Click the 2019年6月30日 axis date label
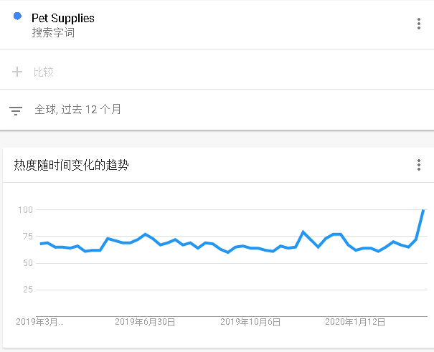This screenshot has height=352, width=434. 145,322
